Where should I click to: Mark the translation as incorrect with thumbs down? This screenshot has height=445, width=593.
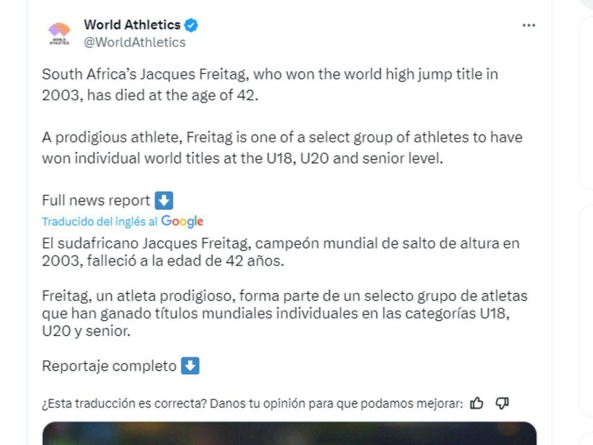click(x=502, y=403)
